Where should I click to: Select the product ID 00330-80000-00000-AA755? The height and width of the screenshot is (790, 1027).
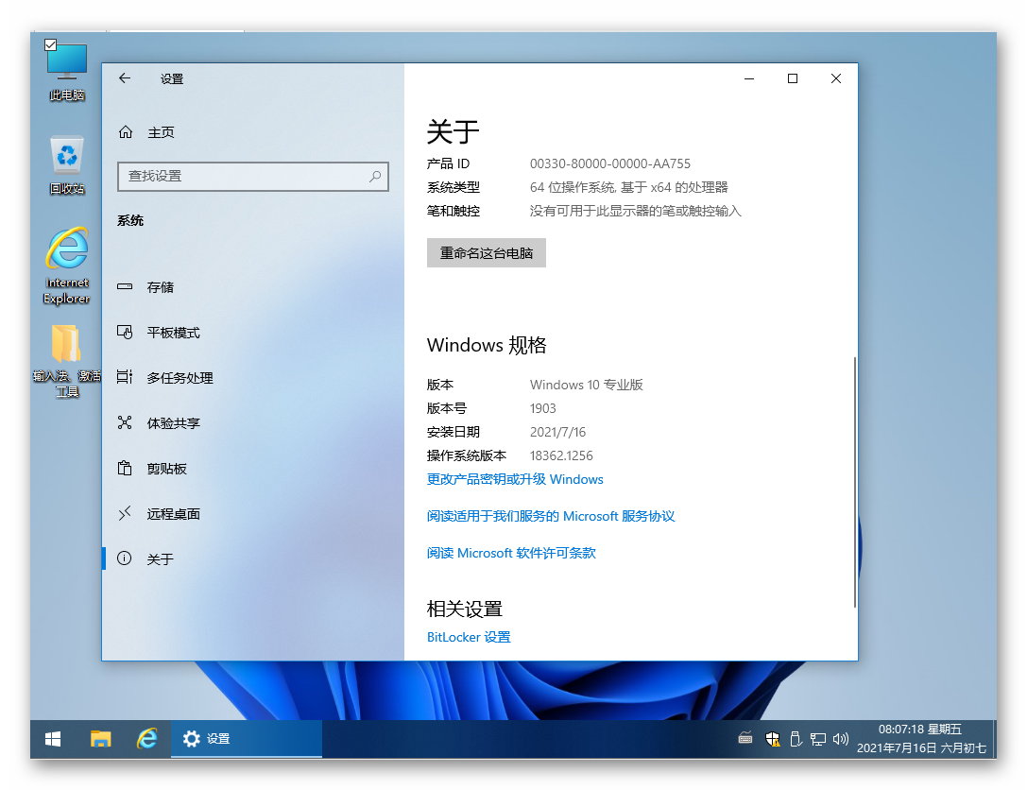609,163
